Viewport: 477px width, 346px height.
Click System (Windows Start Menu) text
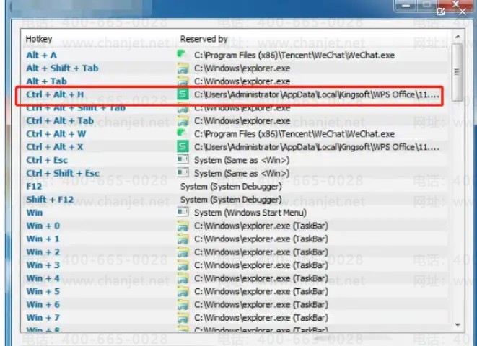pyautogui.click(x=250, y=213)
